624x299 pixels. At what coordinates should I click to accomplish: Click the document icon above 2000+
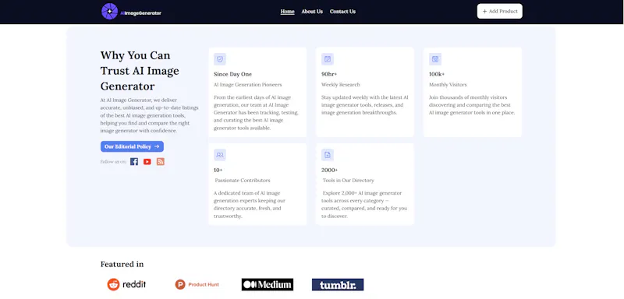328,155
